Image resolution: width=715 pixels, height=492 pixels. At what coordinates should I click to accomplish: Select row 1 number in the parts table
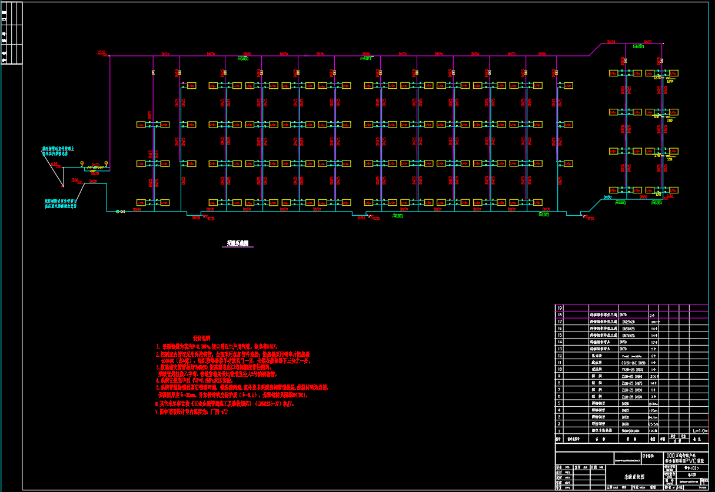tap(560, 431)
